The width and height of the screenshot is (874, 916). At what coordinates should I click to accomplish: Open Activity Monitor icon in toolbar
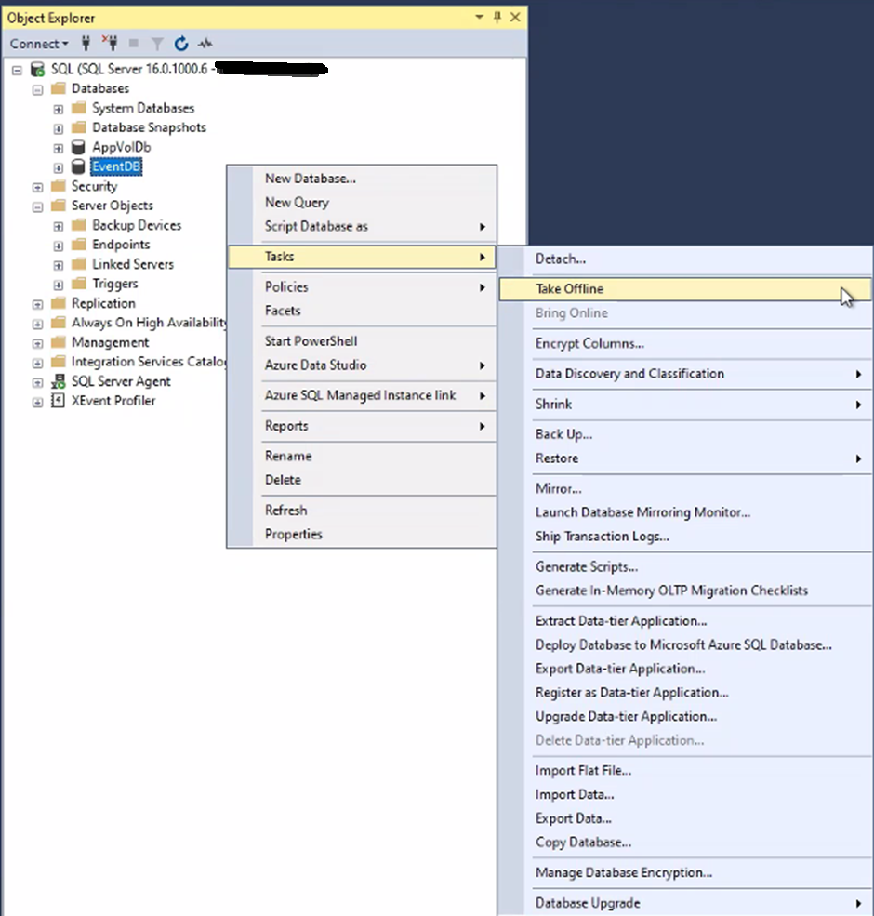tap(205, 44)
